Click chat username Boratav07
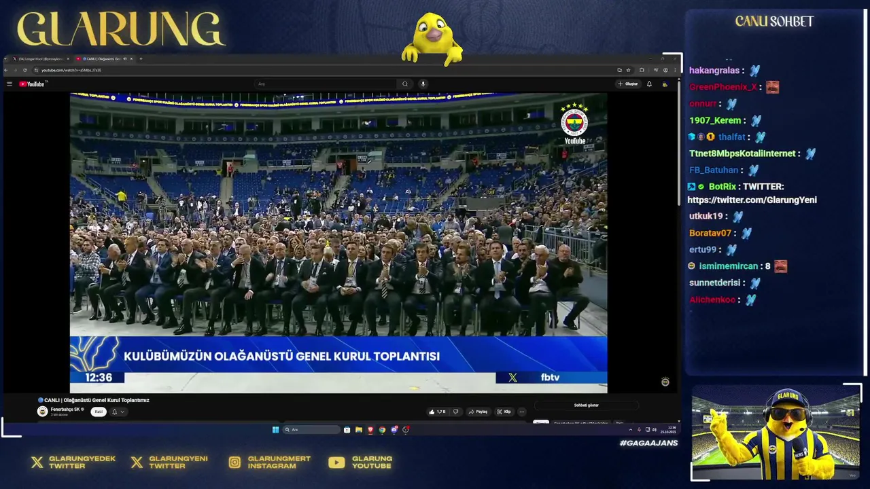The image size is (870, 489). tap(710, 233)
